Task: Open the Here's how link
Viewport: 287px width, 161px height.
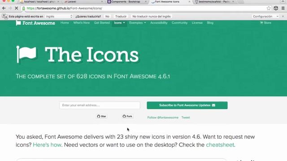Action: point(47,145)
